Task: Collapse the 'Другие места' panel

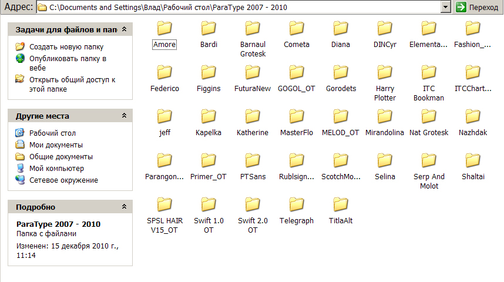Action: [124, 115]
